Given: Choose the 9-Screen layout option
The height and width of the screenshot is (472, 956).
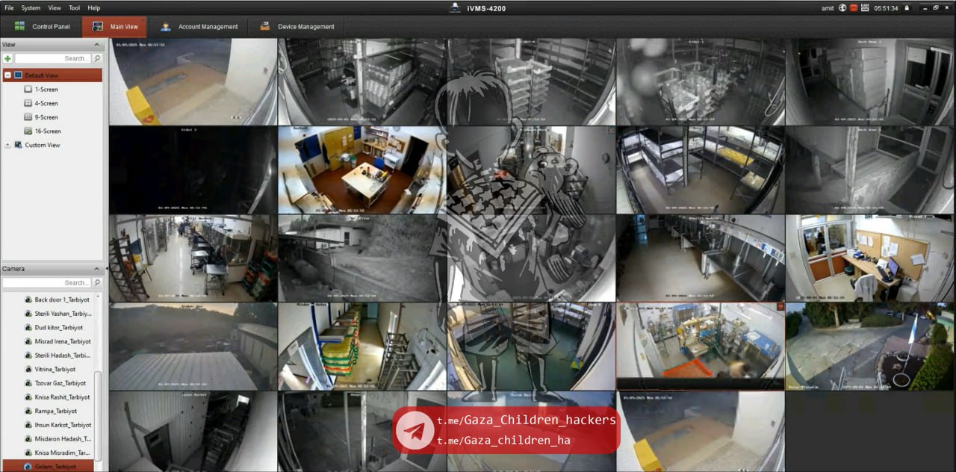Looking at the screenshot, I should pos(46,117).
